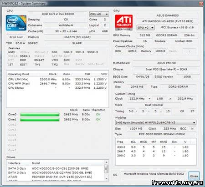Select the WDC WD5000AAJS-22YFA0 drive row
Image resolution: width=205 pixels, height=187 pixels.
tap(56, 172)
